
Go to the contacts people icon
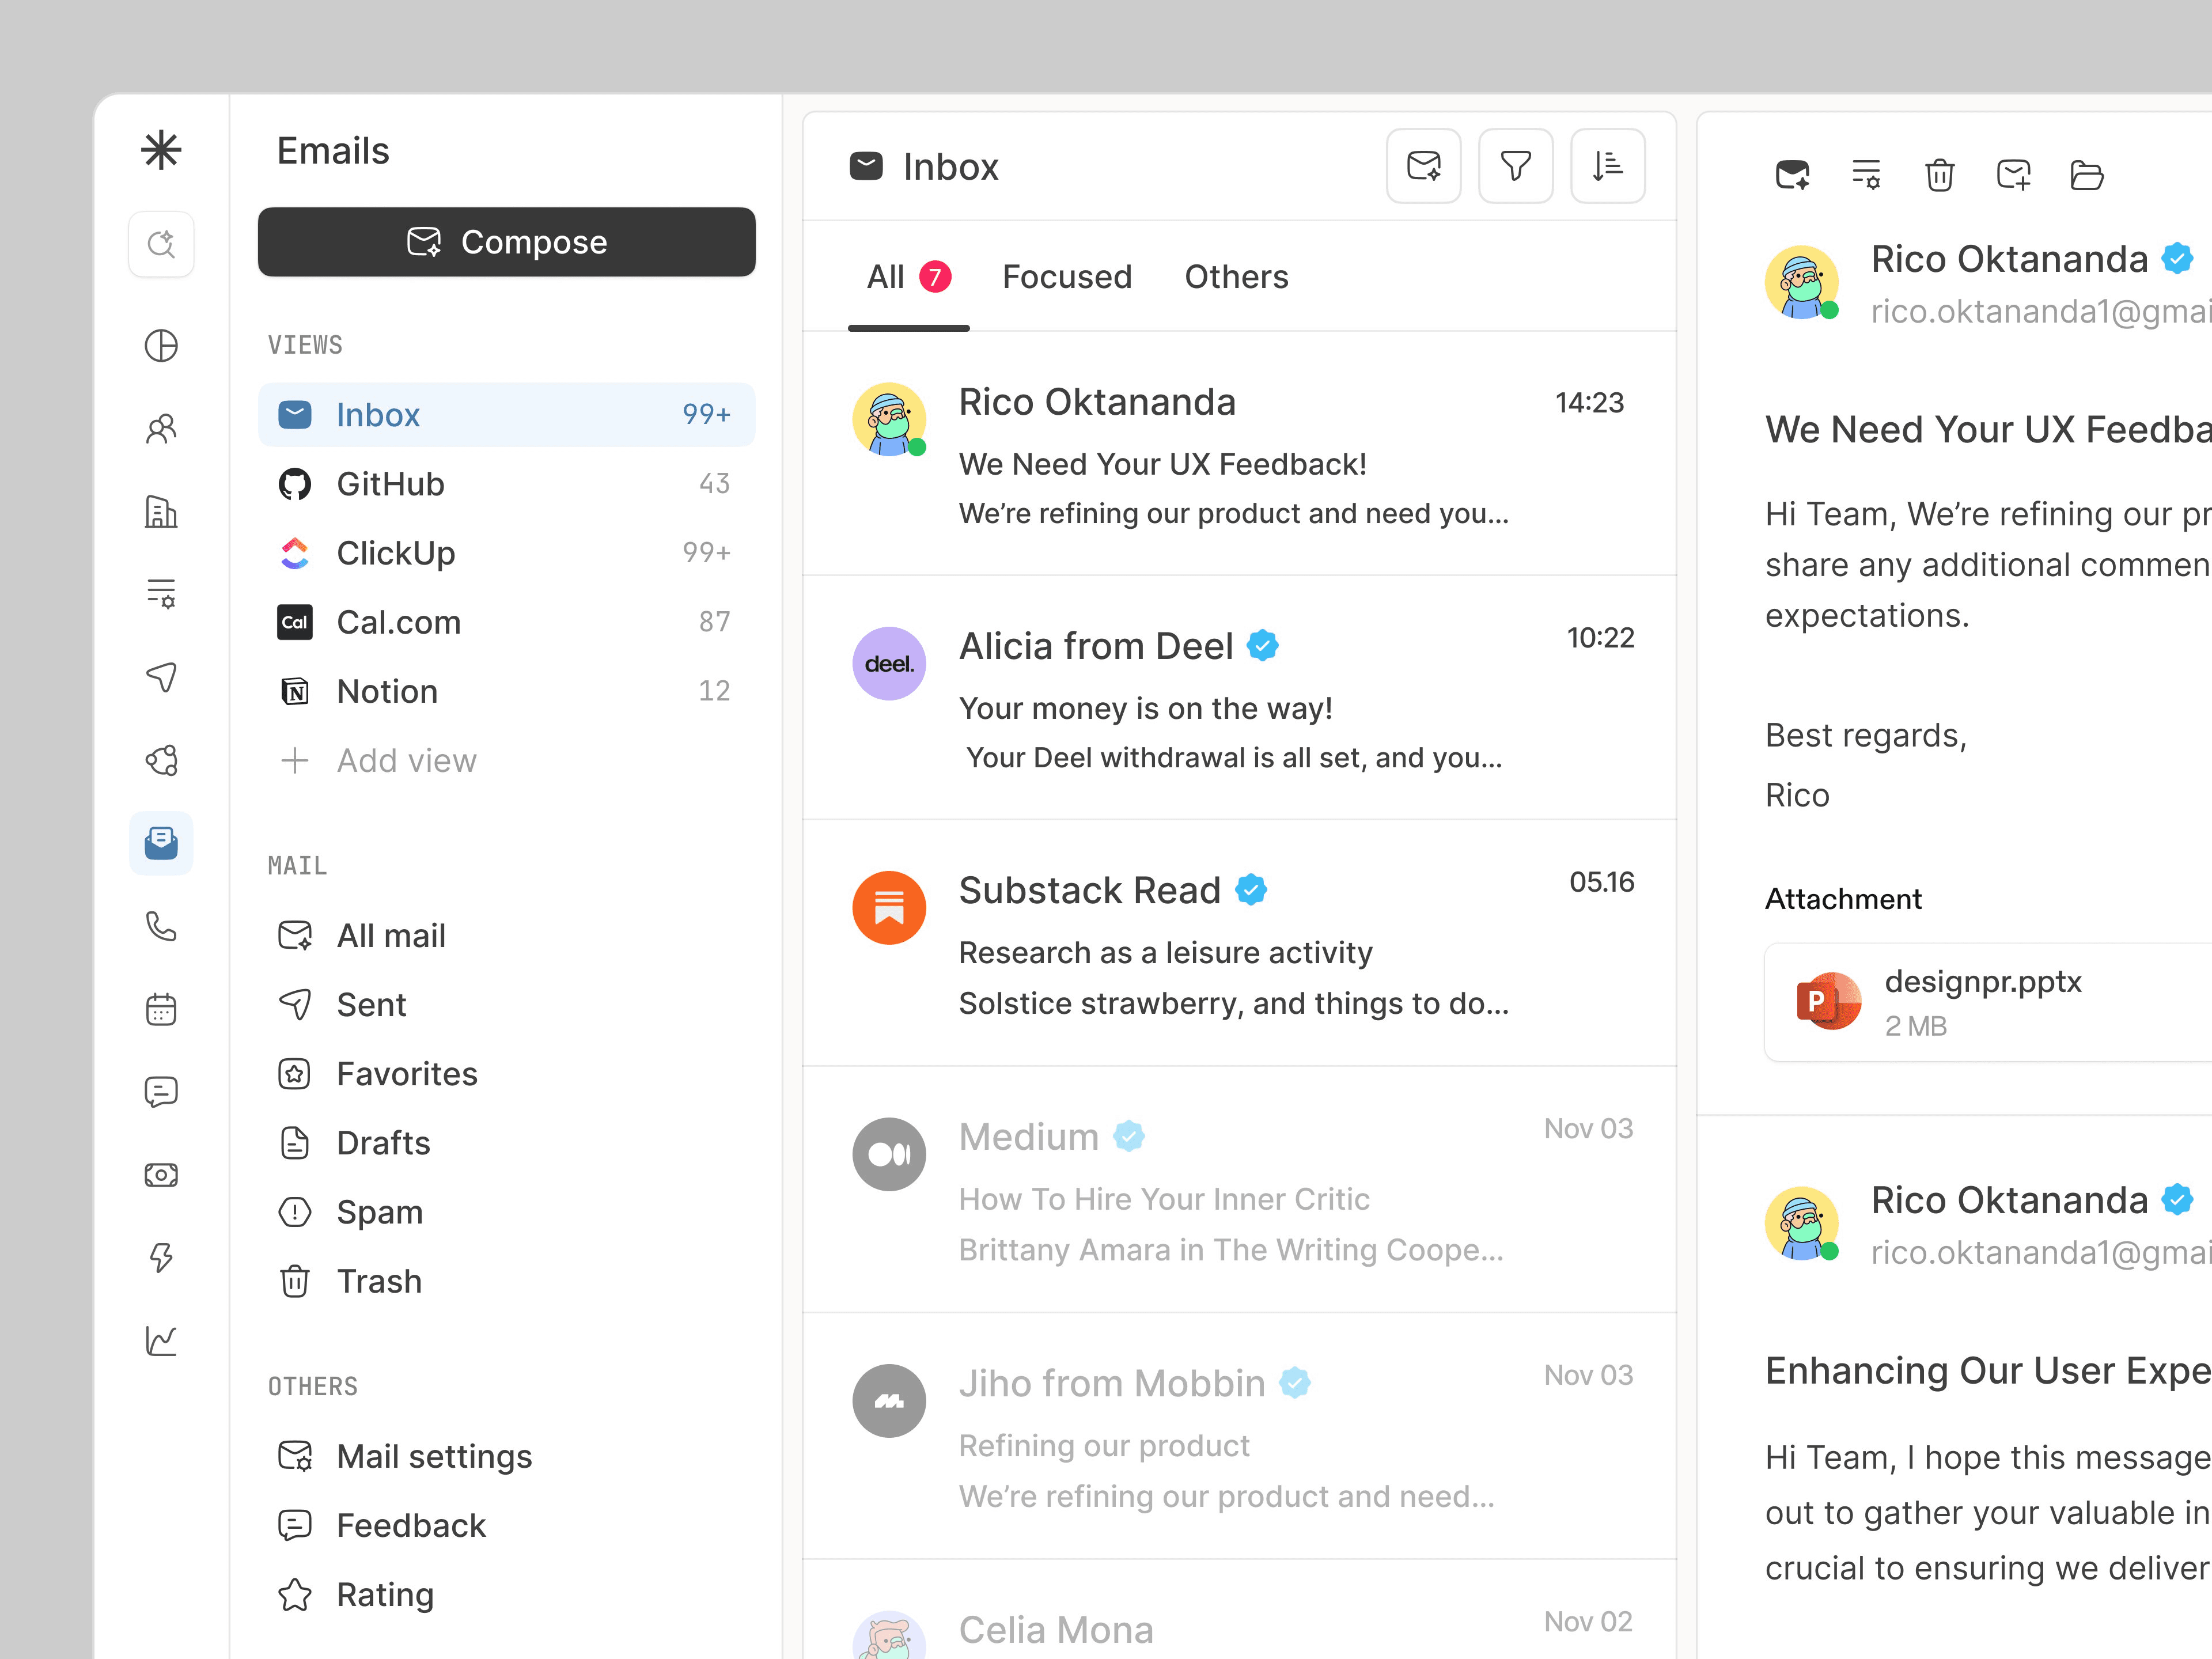(x=161, y=429)
